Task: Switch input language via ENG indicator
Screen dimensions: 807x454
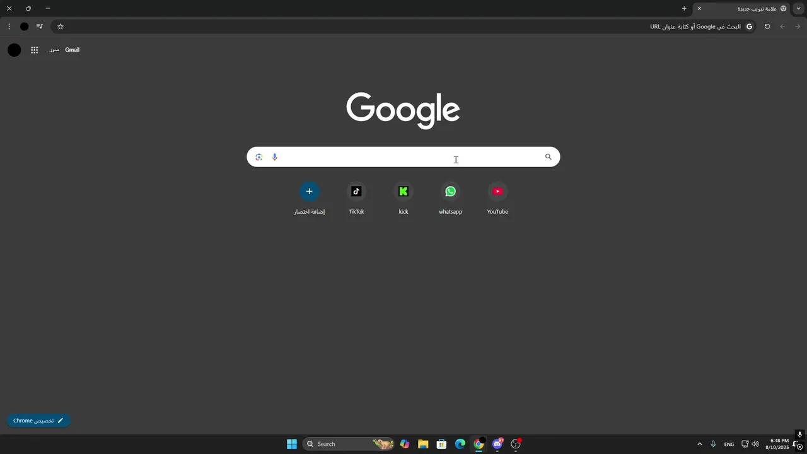Action: (x=729, y=444)
